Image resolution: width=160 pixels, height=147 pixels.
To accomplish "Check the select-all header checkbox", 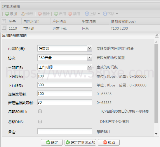I will click(x=4, y=21).
